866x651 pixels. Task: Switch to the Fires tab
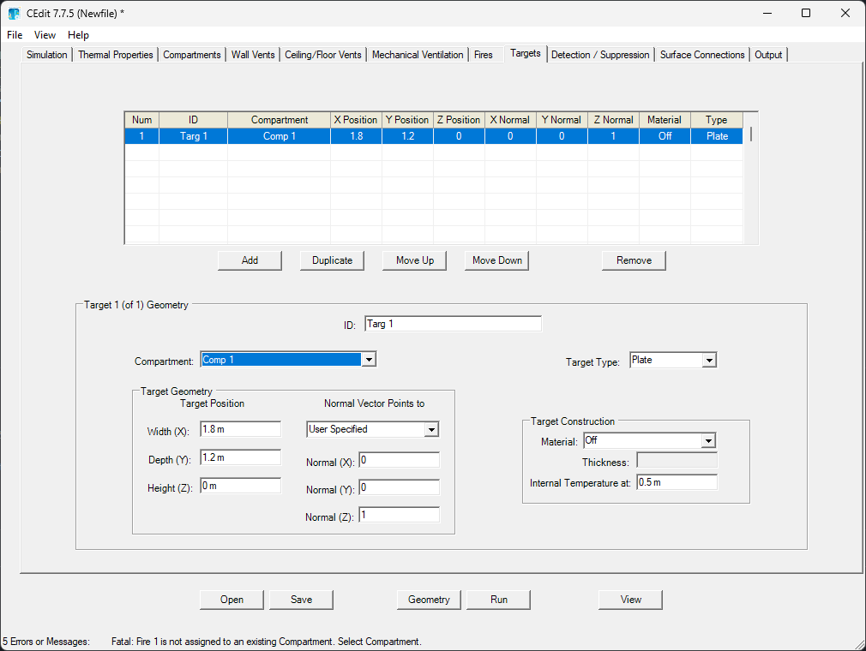pos(484,55)
